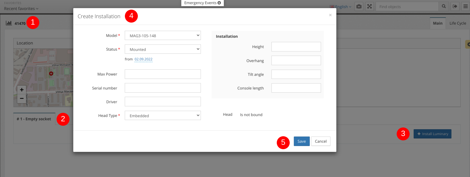Click the gear settings icon at right edge
470x177 pixels.
468,45
